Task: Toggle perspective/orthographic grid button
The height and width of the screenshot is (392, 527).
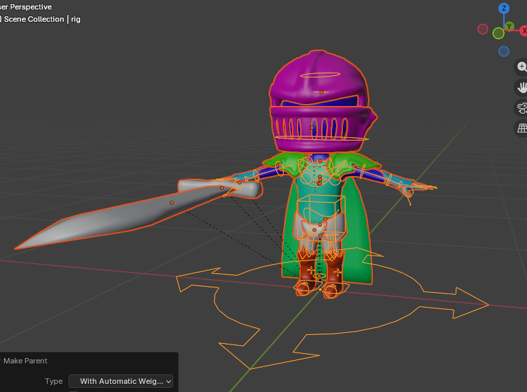Action: click(x=522, y=128)
